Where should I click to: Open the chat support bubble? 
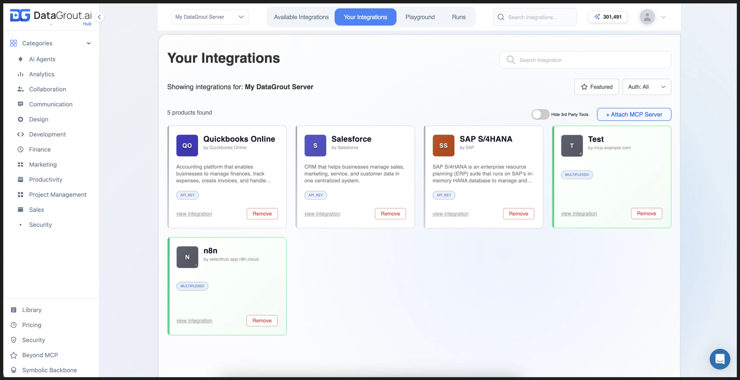pyautogui.click(x=720, y=359)
